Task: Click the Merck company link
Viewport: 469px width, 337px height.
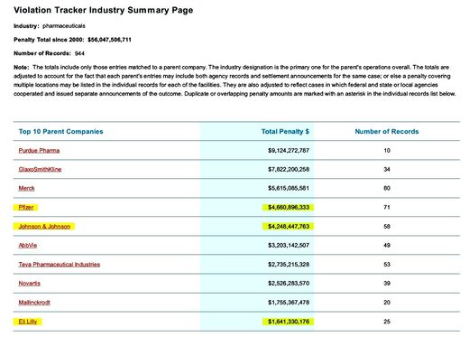Action: pos(26,188)
